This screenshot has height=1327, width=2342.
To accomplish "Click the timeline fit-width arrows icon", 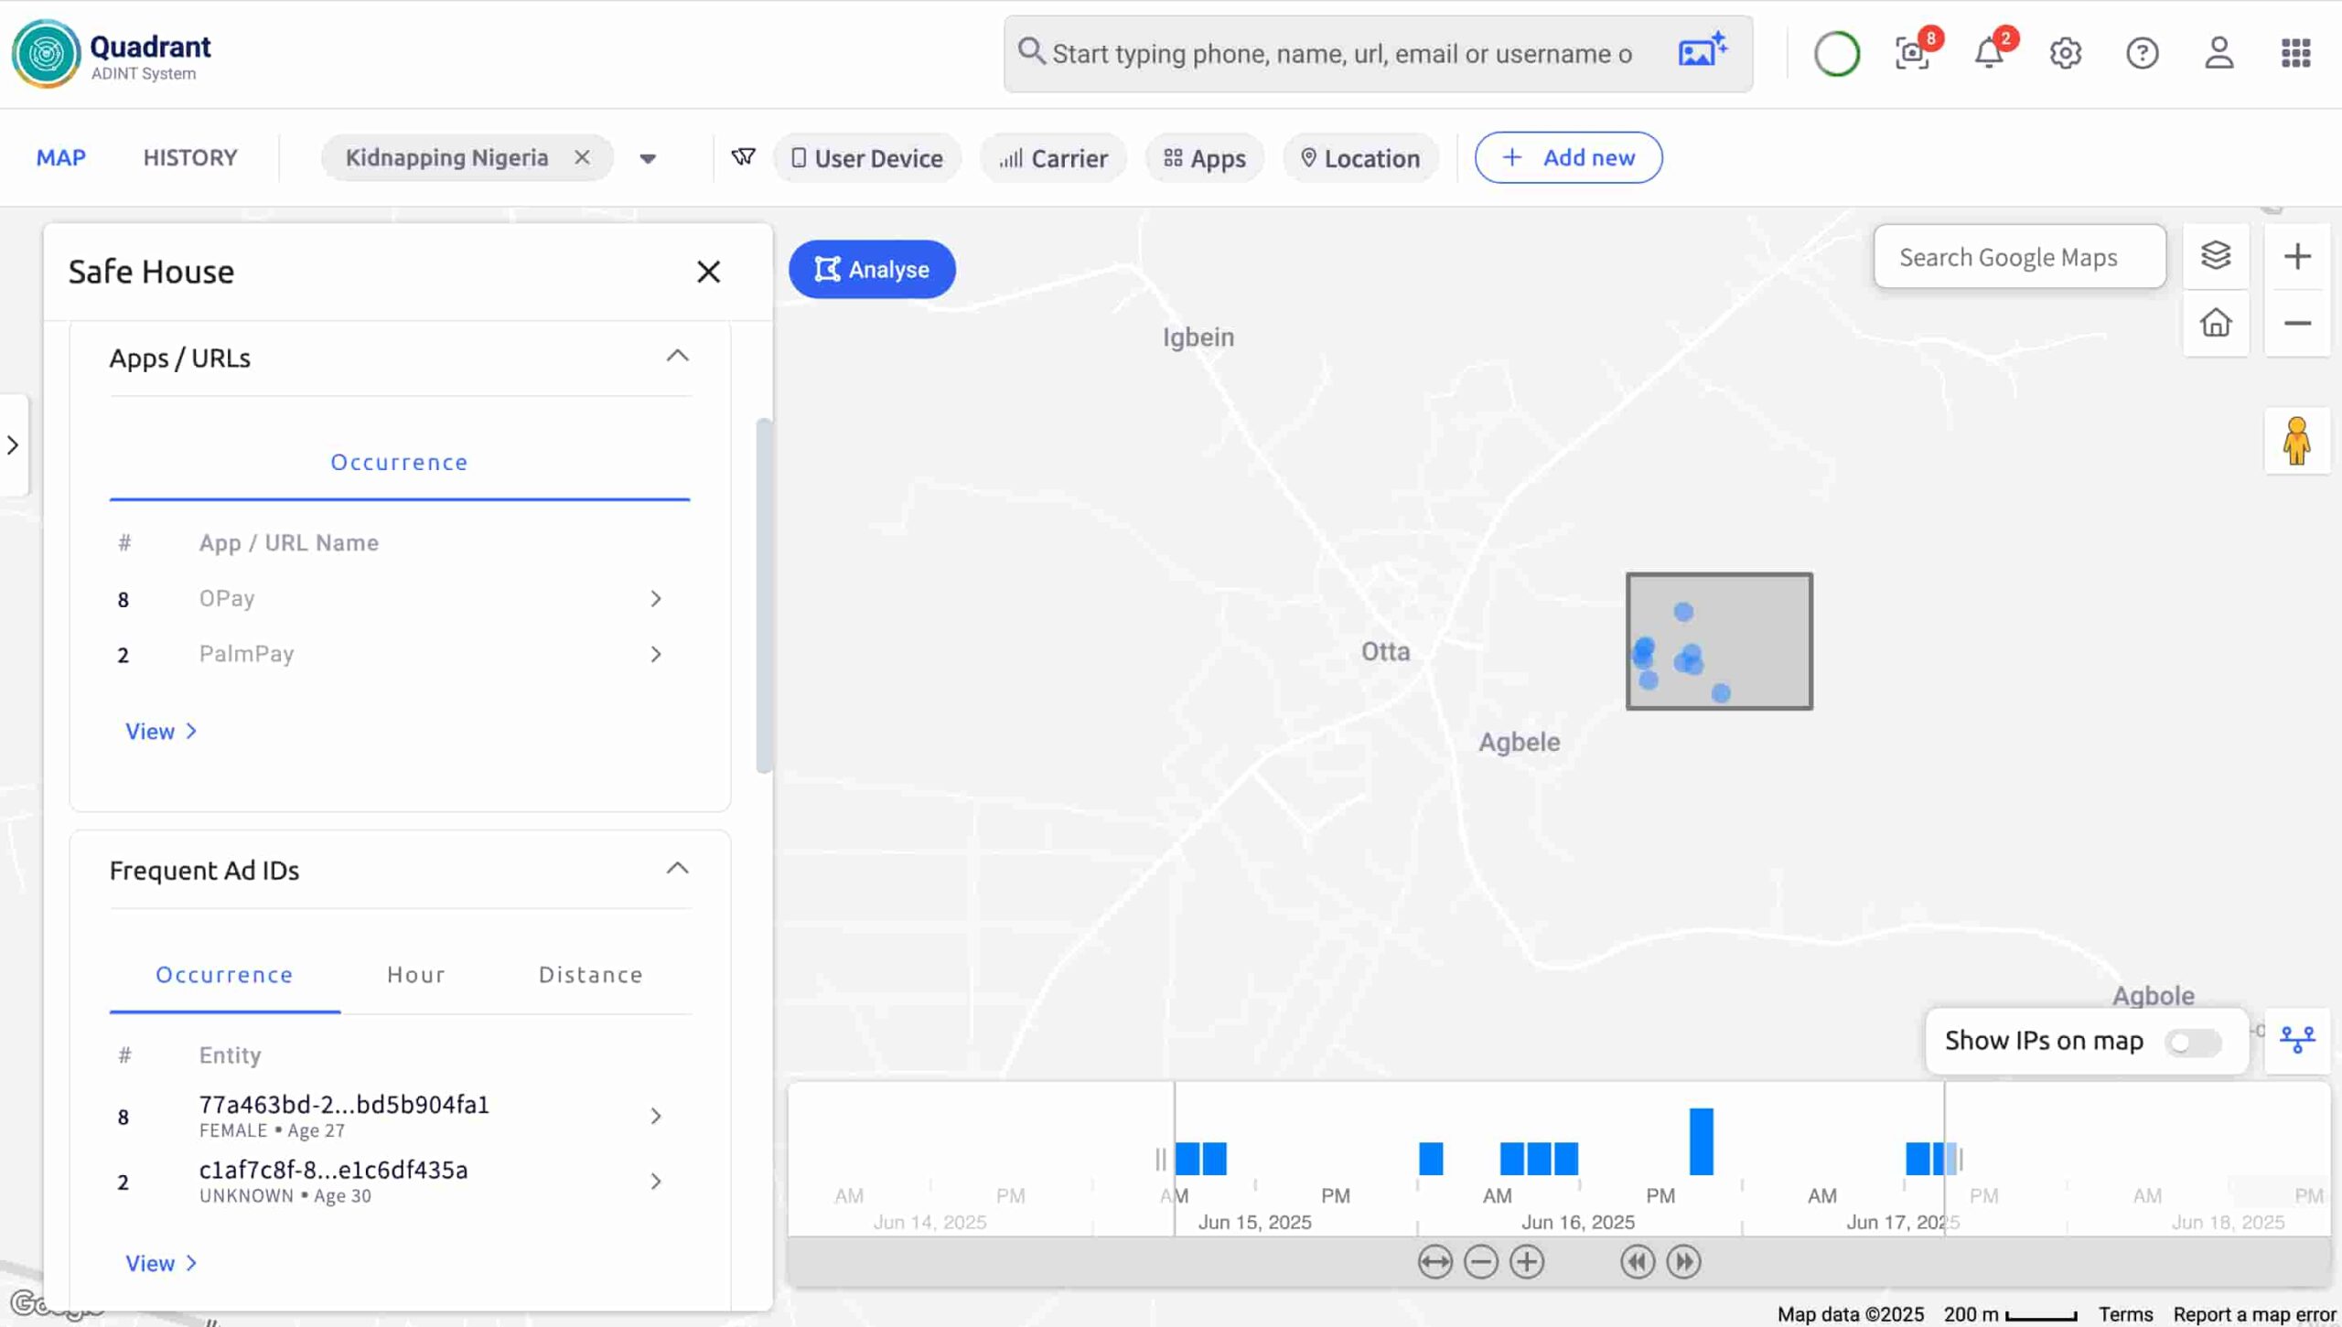I will tap(1434, 1262).
